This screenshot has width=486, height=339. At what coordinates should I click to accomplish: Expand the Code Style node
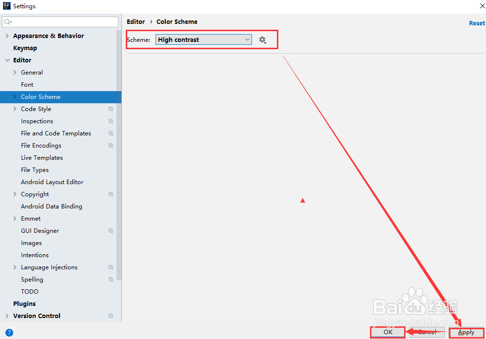tap(15, 109)
